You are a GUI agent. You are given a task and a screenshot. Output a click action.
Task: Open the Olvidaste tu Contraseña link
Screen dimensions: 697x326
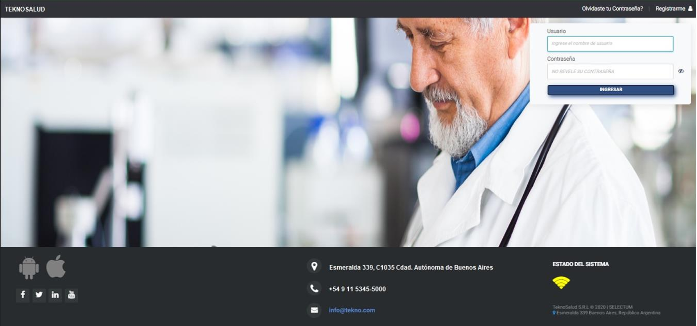612,9
